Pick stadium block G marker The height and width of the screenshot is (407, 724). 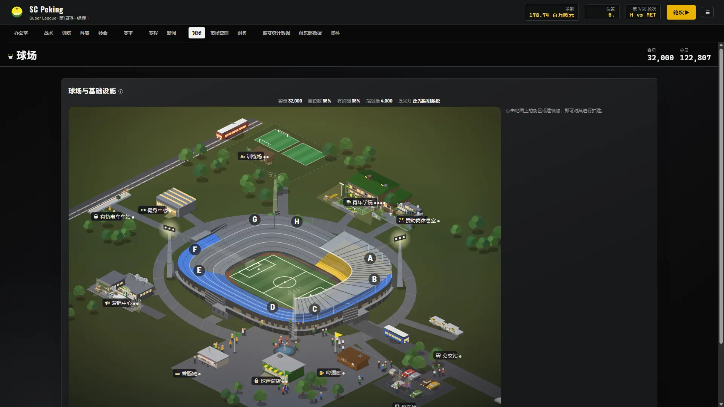tap(255, 219)
